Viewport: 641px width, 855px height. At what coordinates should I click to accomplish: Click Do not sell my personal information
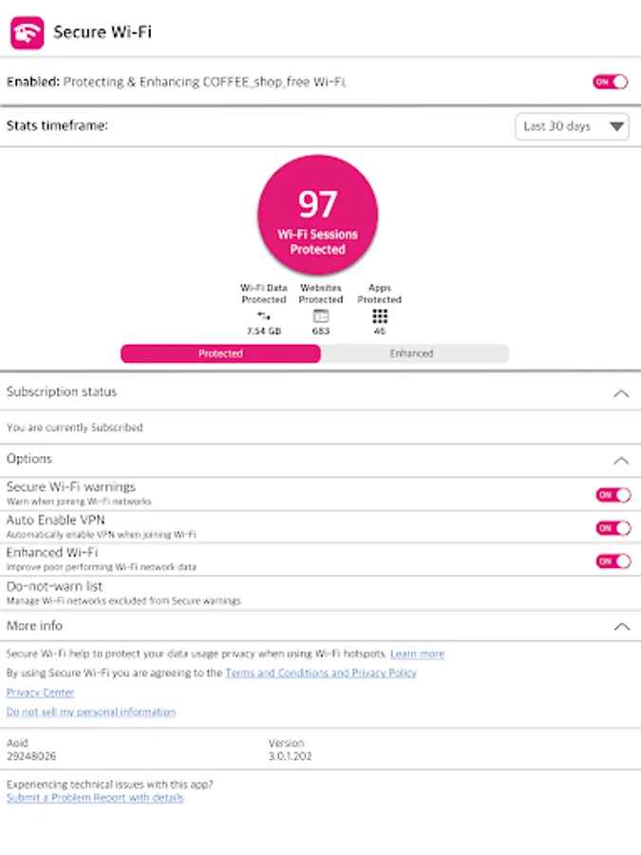(91, 712)
